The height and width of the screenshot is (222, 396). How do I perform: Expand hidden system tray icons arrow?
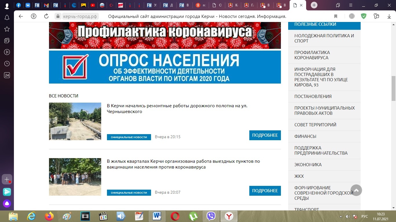point(341,217)
